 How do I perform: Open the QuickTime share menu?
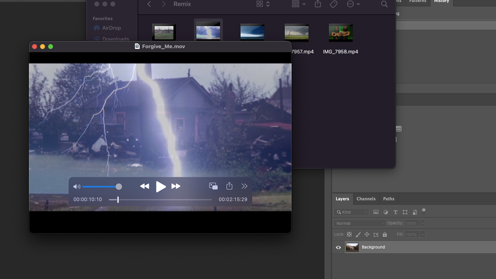pyautogui.click(x=229, y=186)
